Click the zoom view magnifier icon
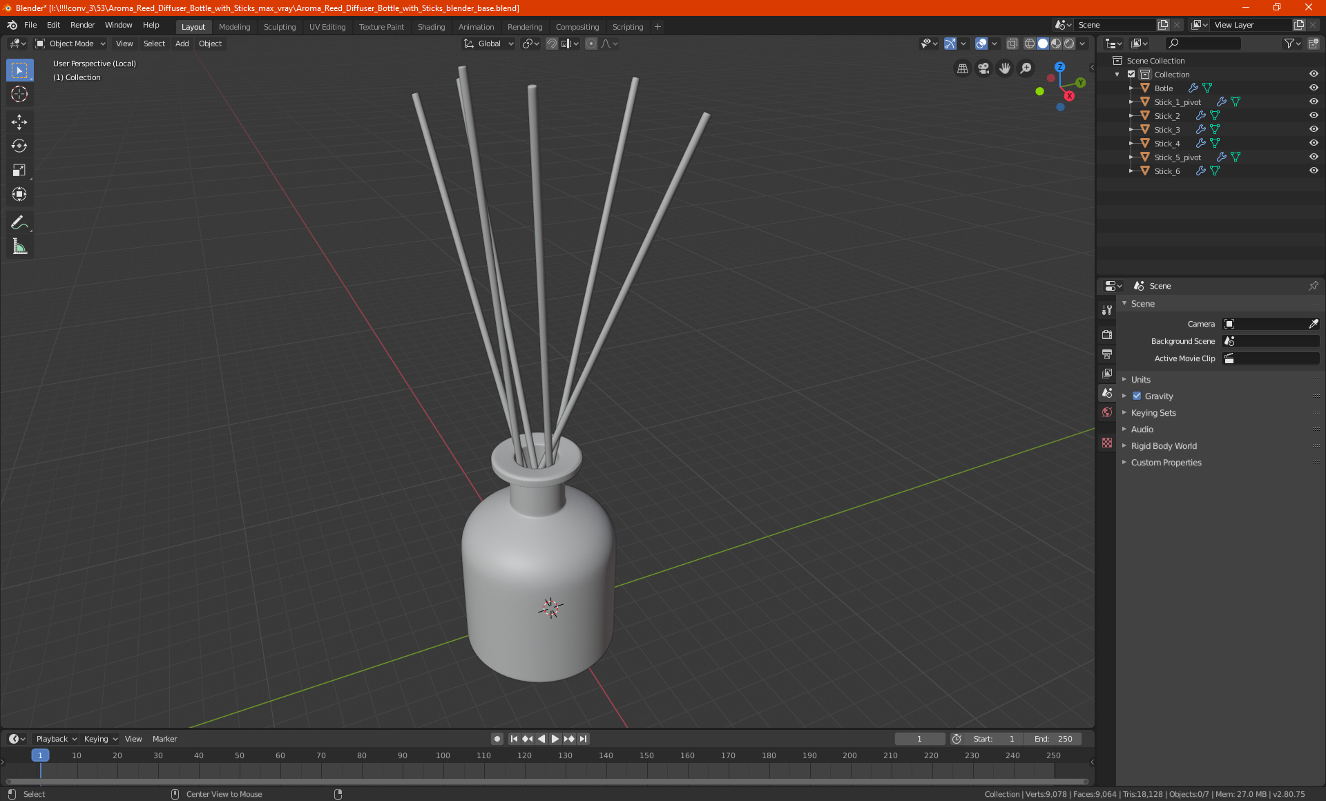This screenshot has width=1326, height=801. pos(1026,68)
